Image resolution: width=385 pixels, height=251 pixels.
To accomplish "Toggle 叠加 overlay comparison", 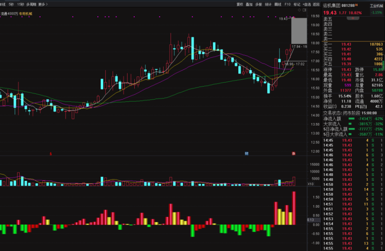I will tap(249, 4).
